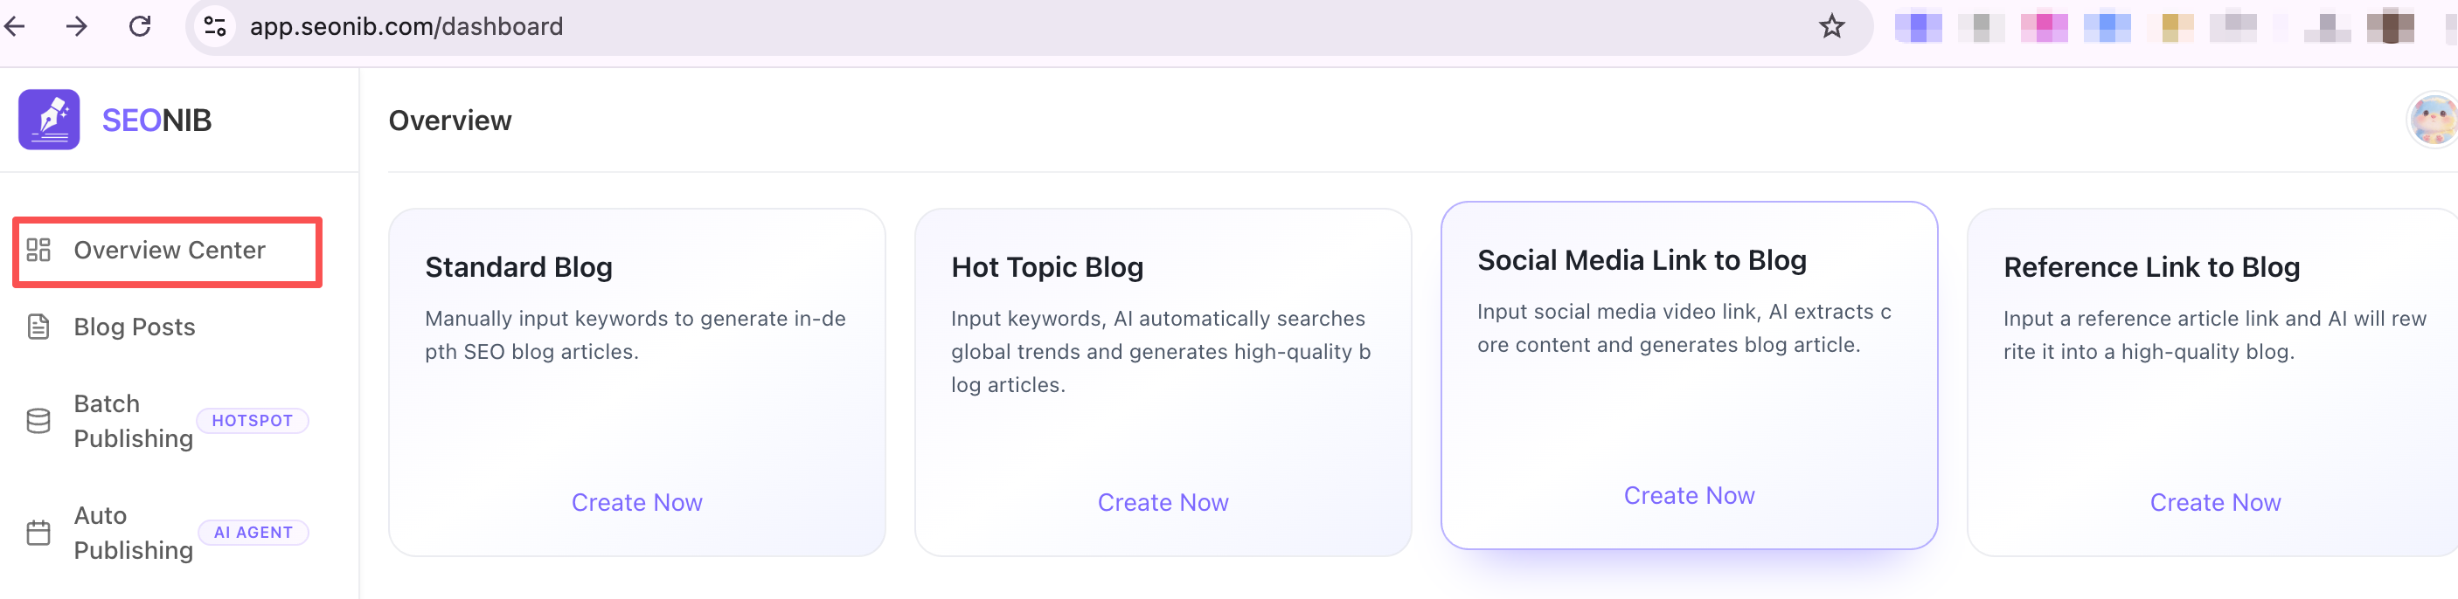Open the user avatar profile menu
The width and height of the screenshot is (2458, 599).
pos(2433,120)
